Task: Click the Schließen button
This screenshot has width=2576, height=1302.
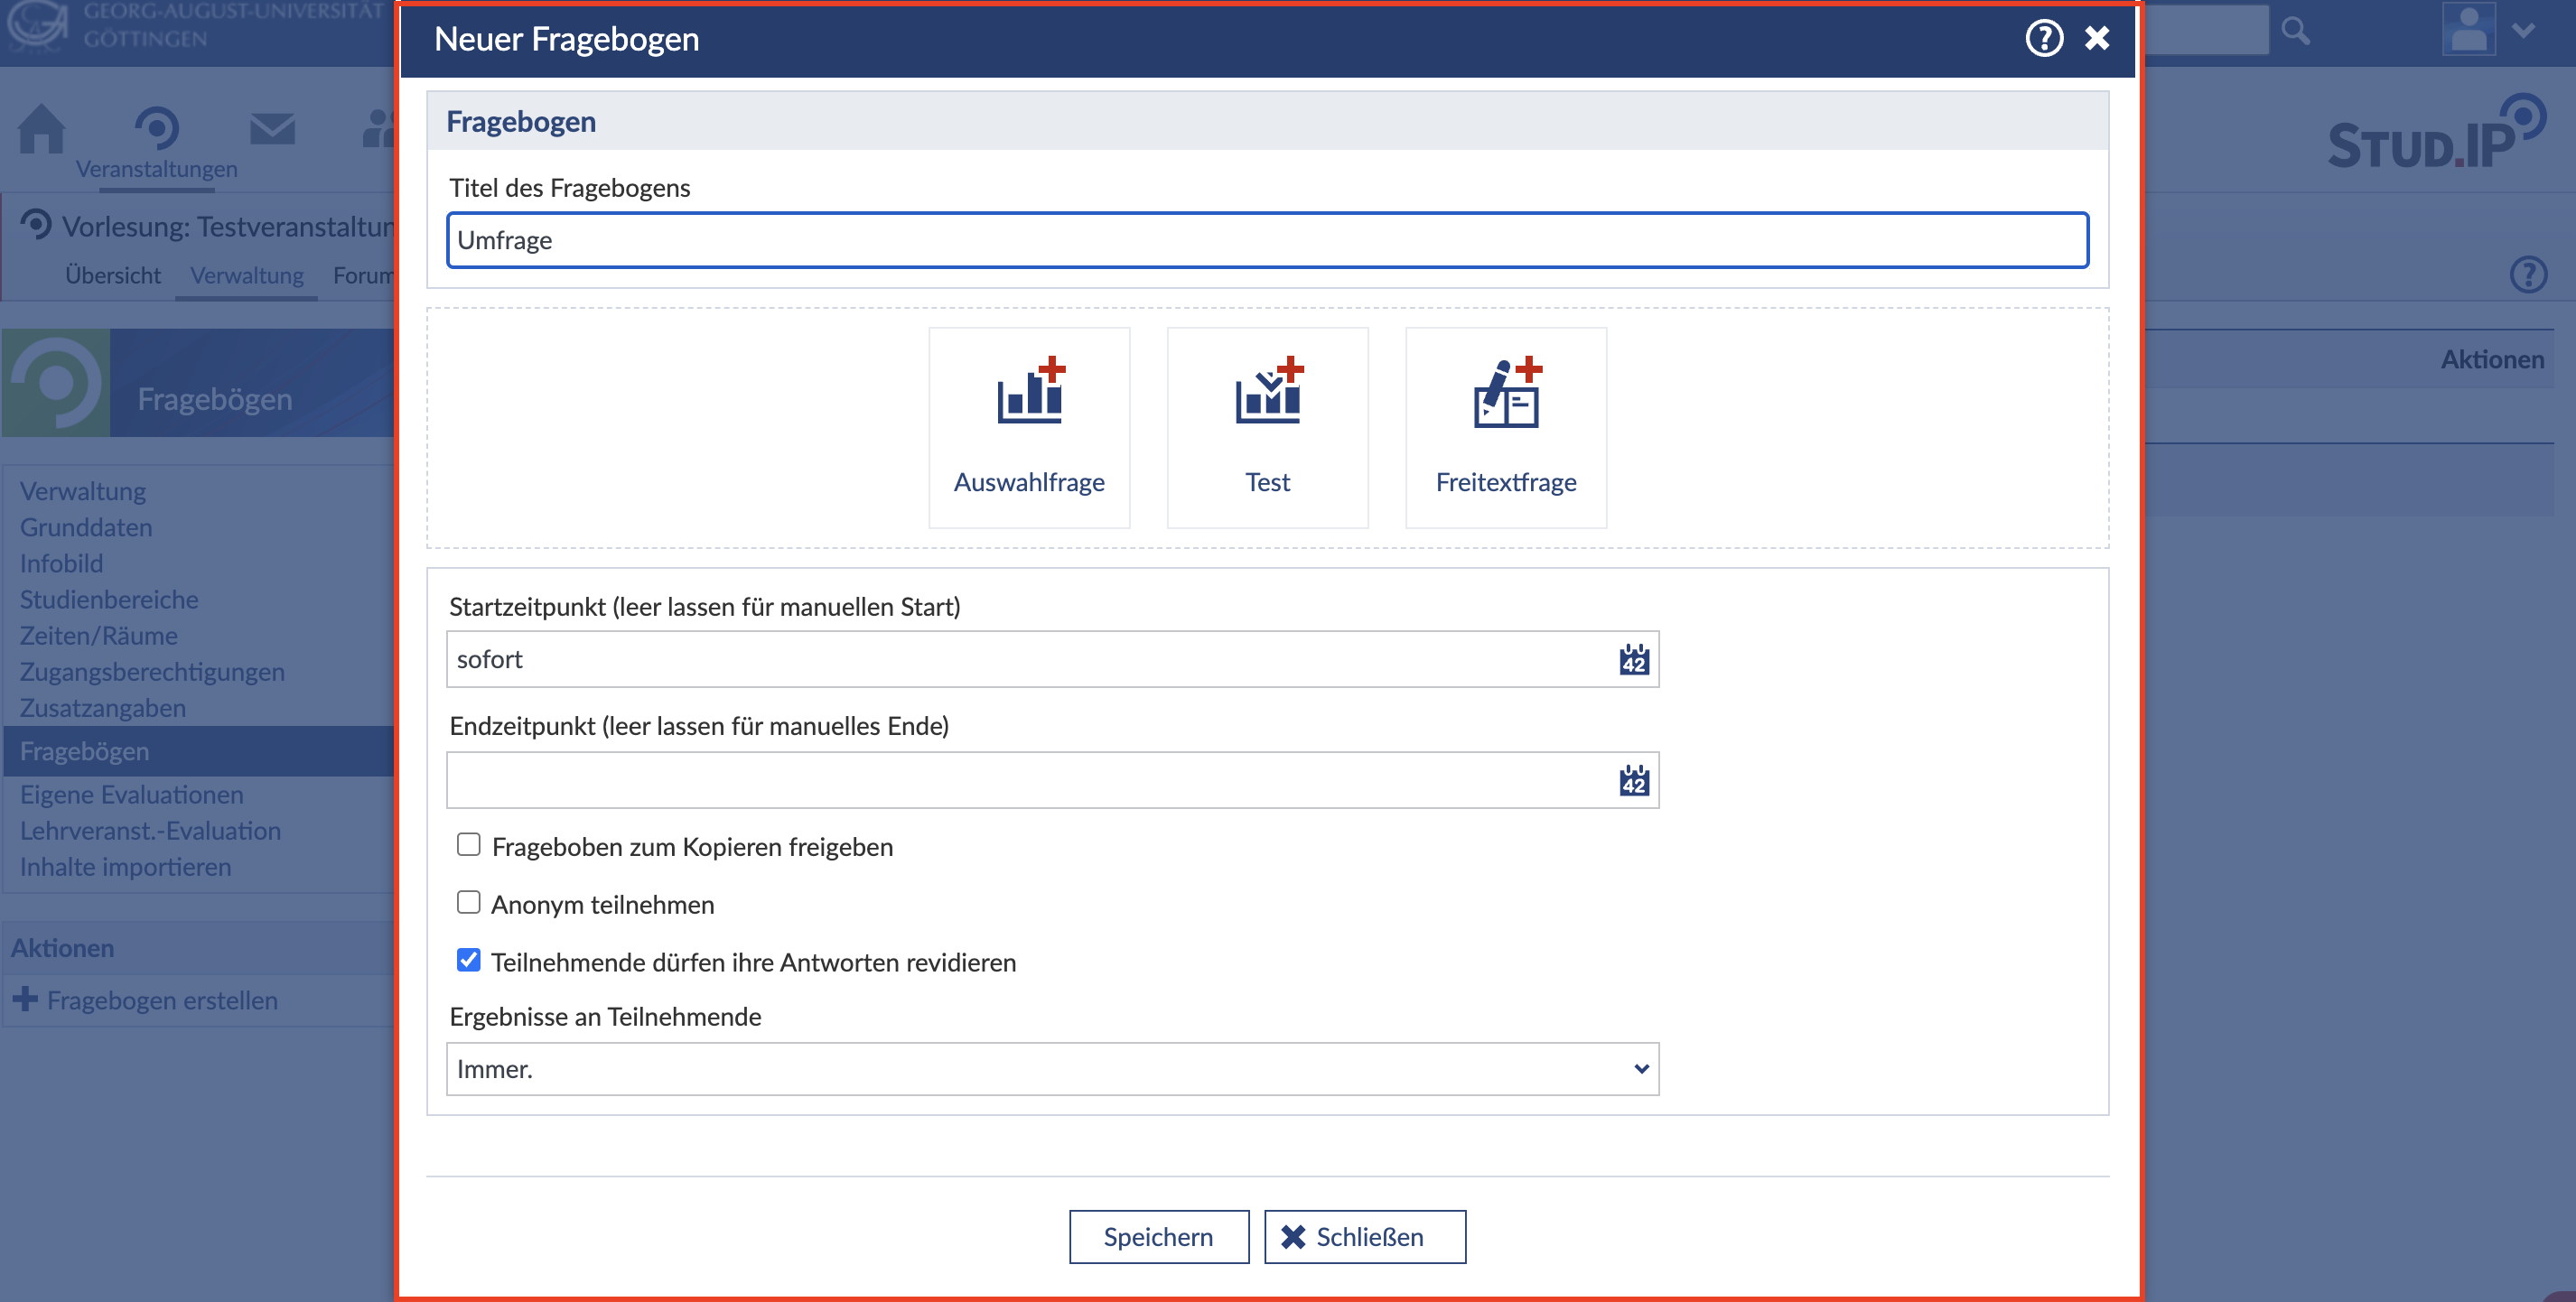Action: [1364, 1237]
